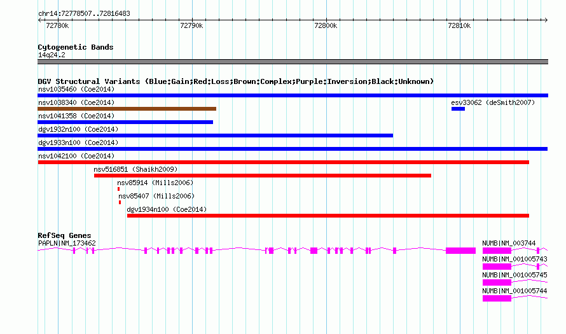Screen dimensions: 566x334
Task: Click the dgv1934n100 (Coe2014) label
Action: [167, 209]
